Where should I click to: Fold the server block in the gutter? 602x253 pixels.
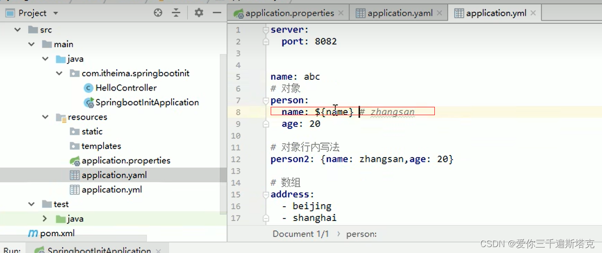(266, 30)
